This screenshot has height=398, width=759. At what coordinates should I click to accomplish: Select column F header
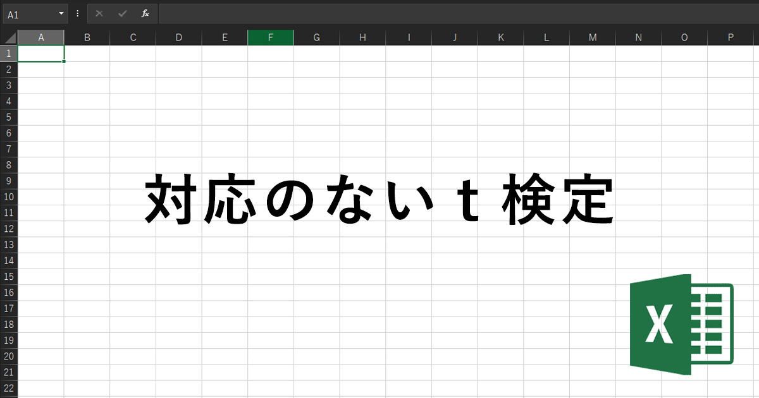coord(271,37)
